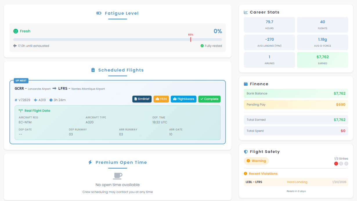357x201 pixels.
Task: Open the FR24 tracking button
Action: tap(161, 99)
